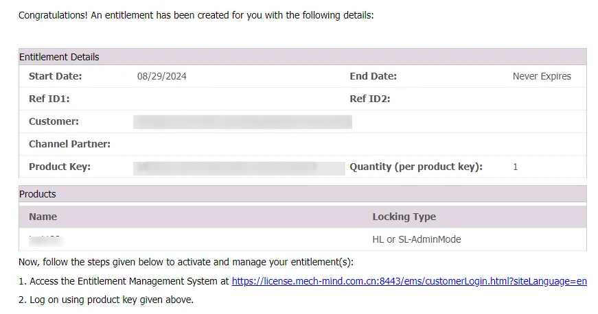
Task: Click the Name column header
Action: [43, 217]
